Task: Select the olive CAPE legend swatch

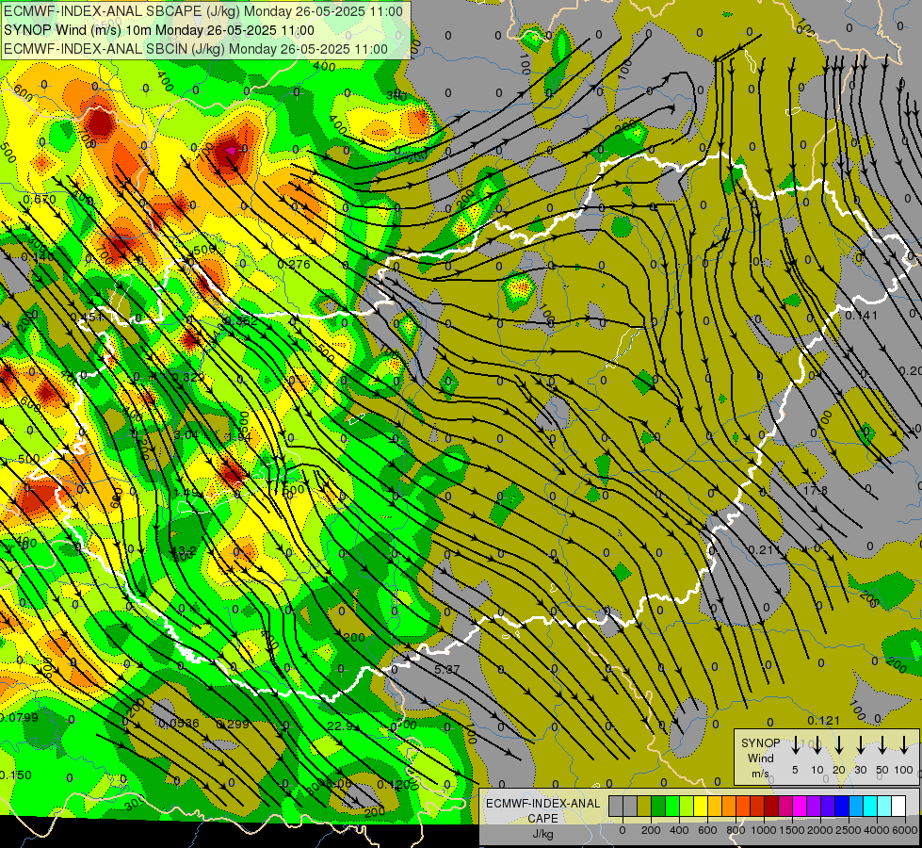Action: [644, 806]
